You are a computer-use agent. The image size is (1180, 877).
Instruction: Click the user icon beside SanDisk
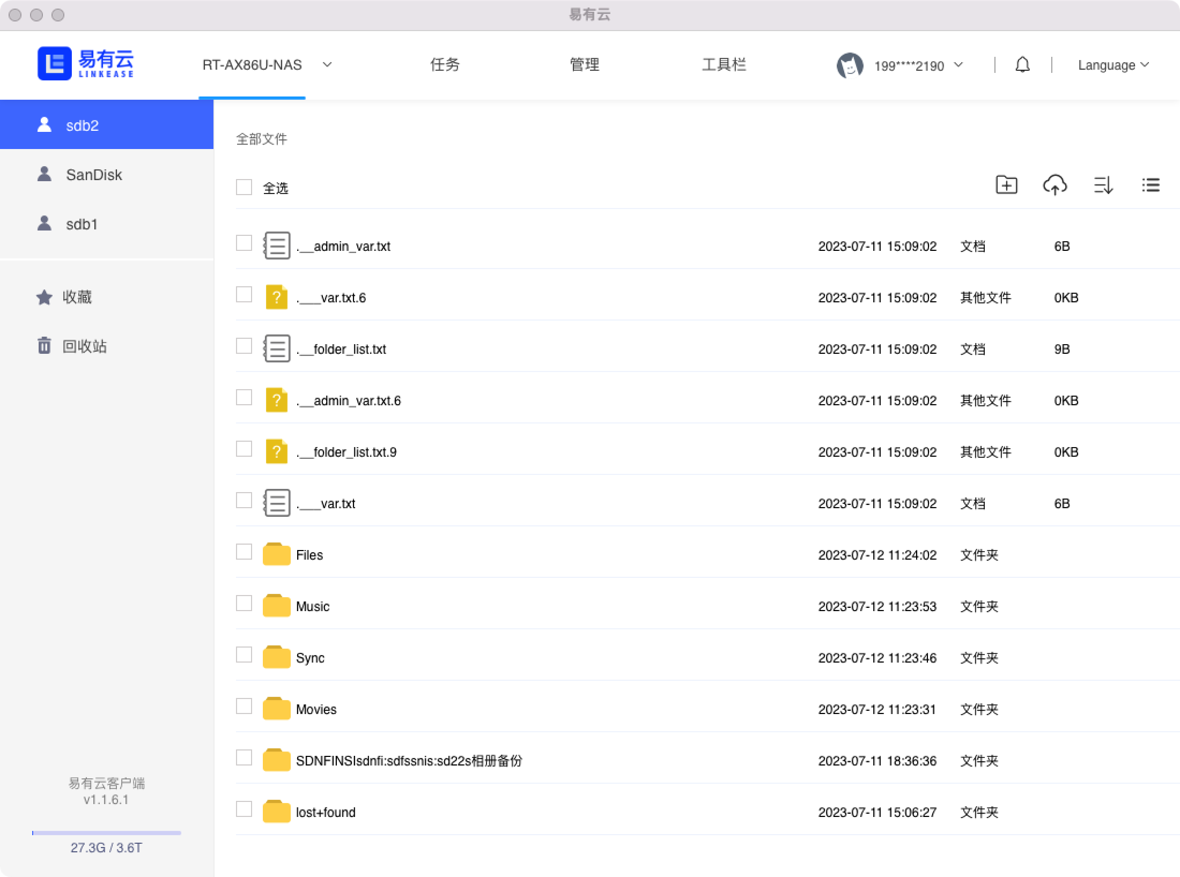pos(45,174)
